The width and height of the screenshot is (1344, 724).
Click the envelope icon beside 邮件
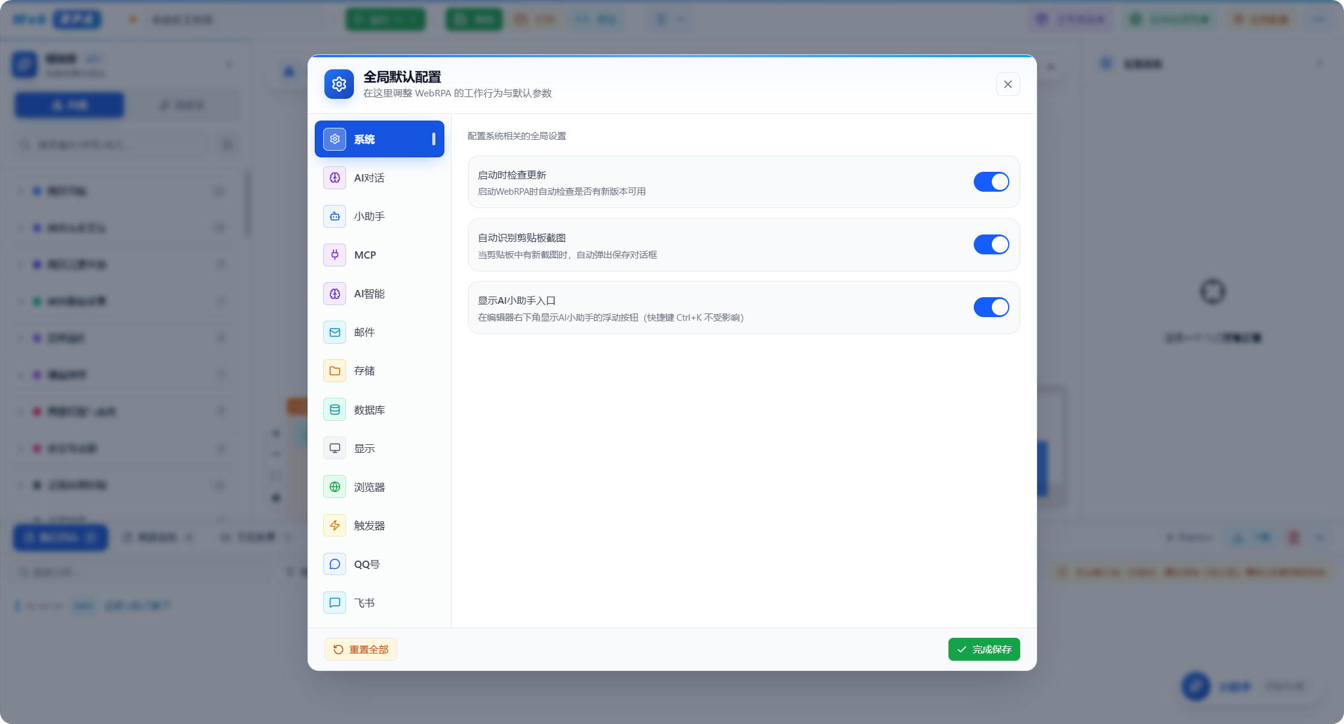(x=335, y=332)
